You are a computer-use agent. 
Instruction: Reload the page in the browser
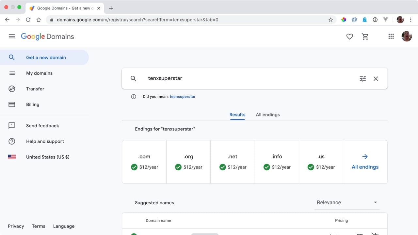(x=28, y=20)
